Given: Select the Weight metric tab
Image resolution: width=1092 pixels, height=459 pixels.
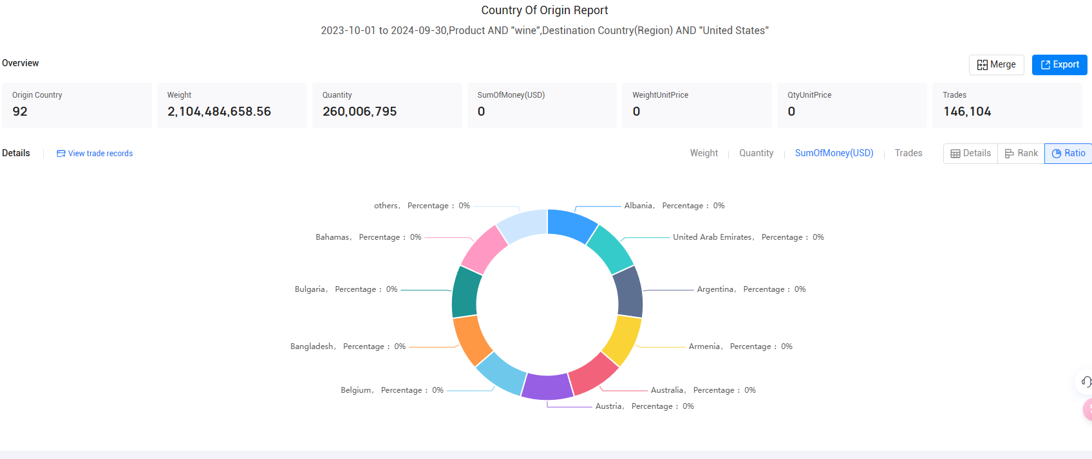Looking at the screenshot, I should point(704,153).
